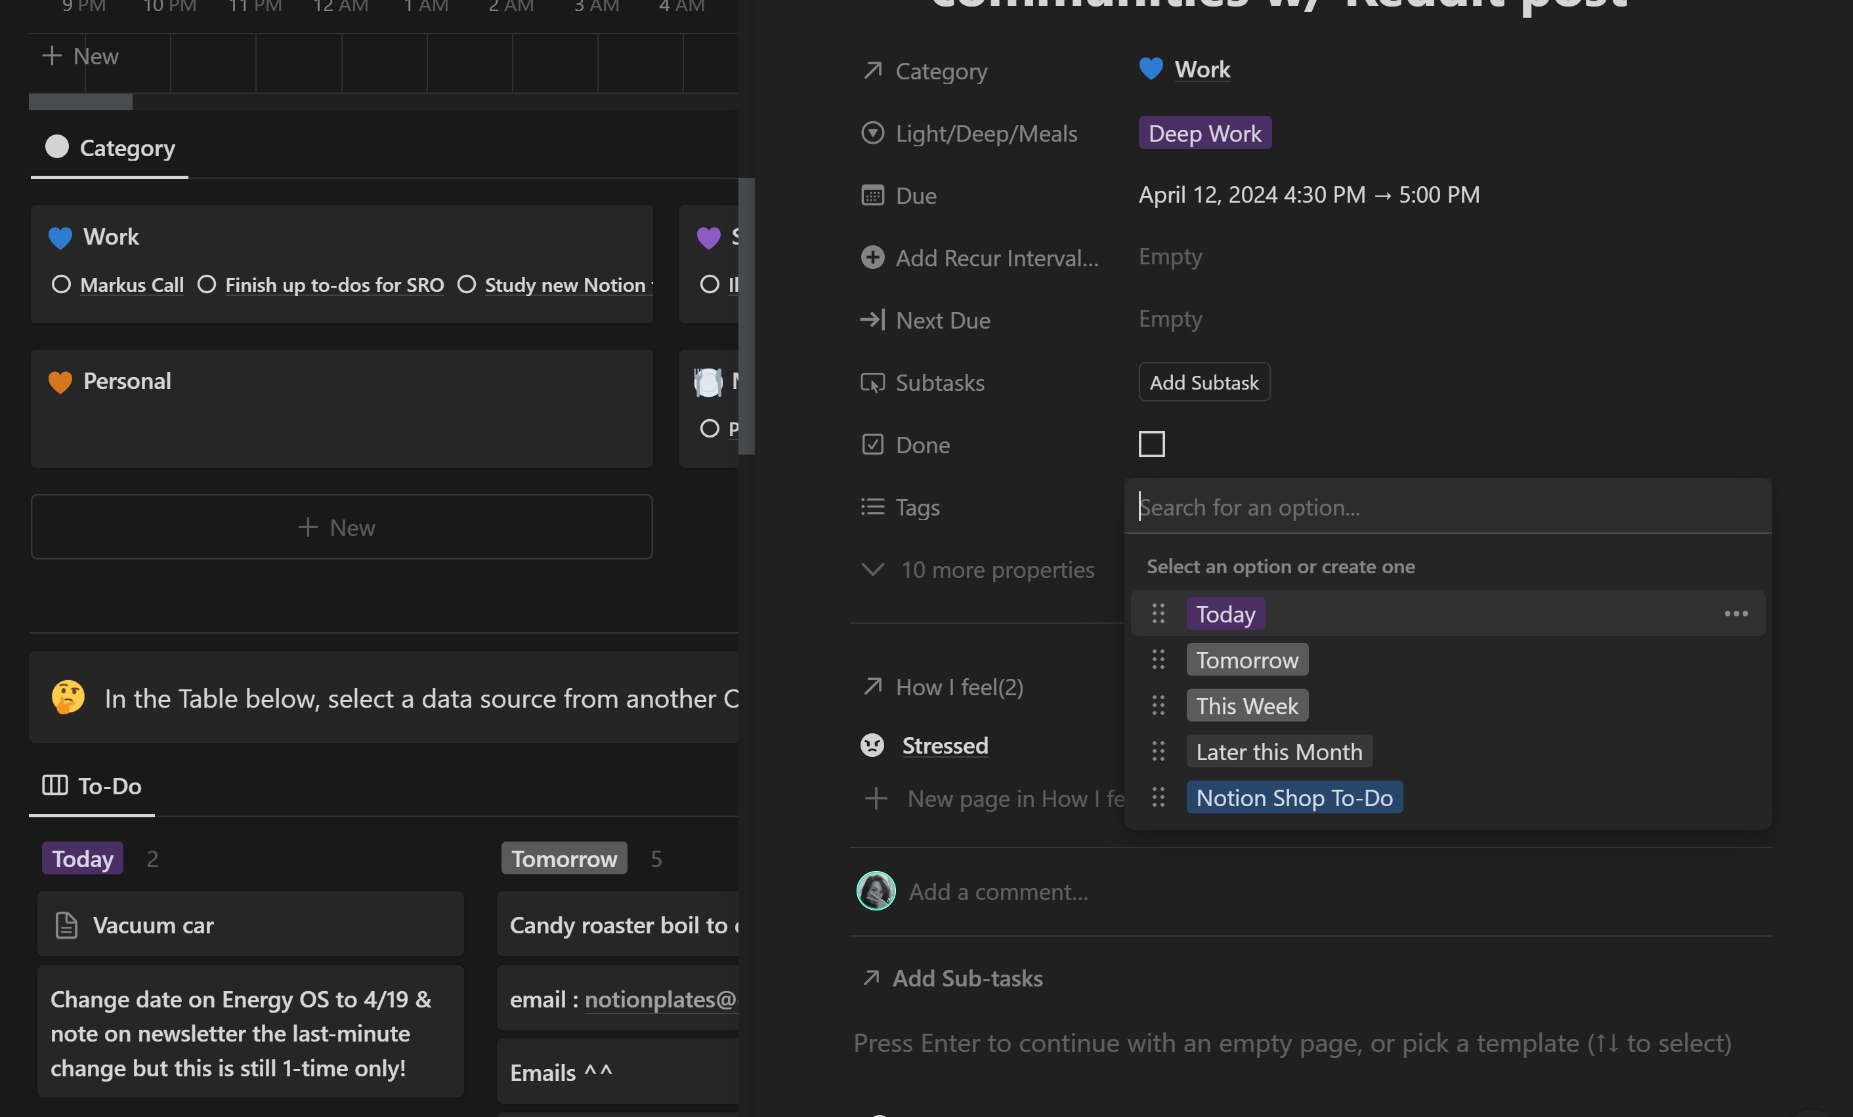This screenshot has height=1117, width=1853.
Task: Open the Due date April 12, 2024 value
Action: [x=1309, y=195]
